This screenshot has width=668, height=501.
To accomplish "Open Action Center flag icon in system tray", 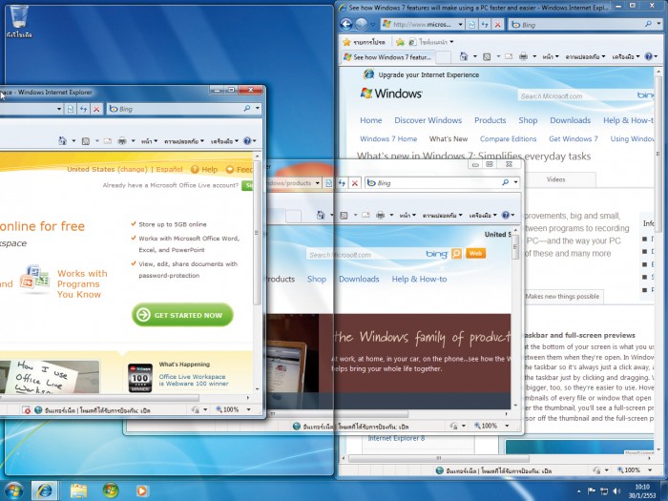I will [x=592, y=491].
